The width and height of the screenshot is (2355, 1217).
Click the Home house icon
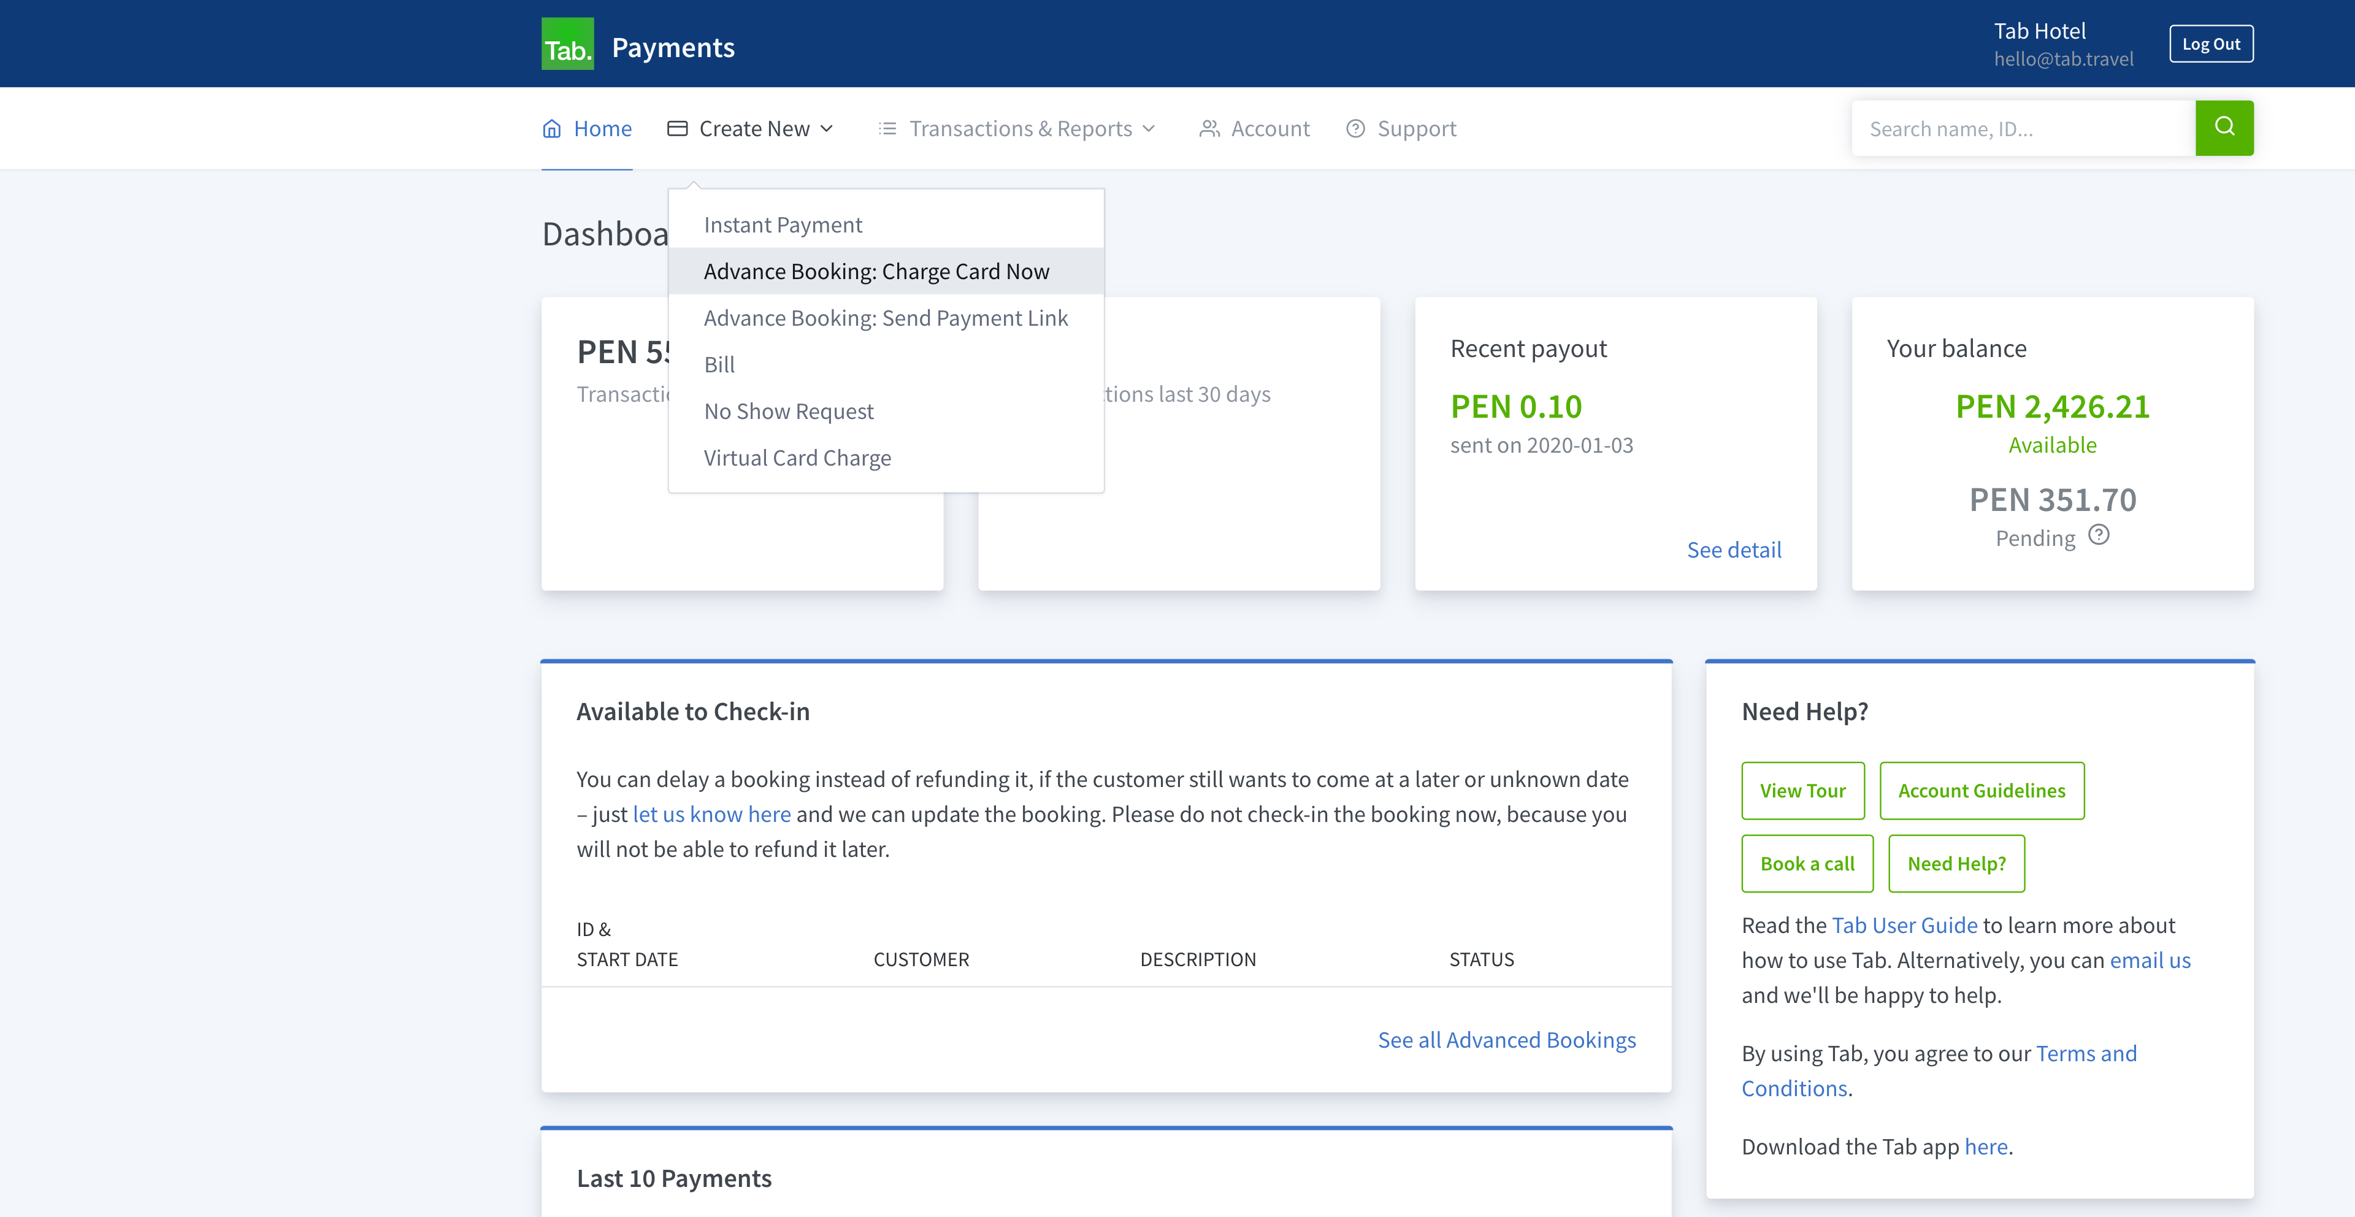pyautogui.click(x=551, y=129)
